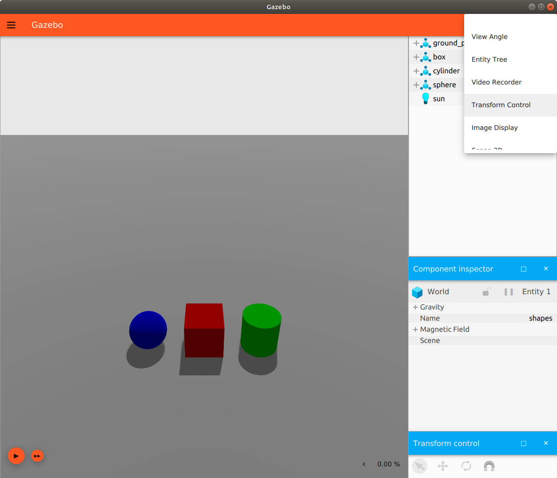Click the 'Entity 1' label

tap(536, 292)
